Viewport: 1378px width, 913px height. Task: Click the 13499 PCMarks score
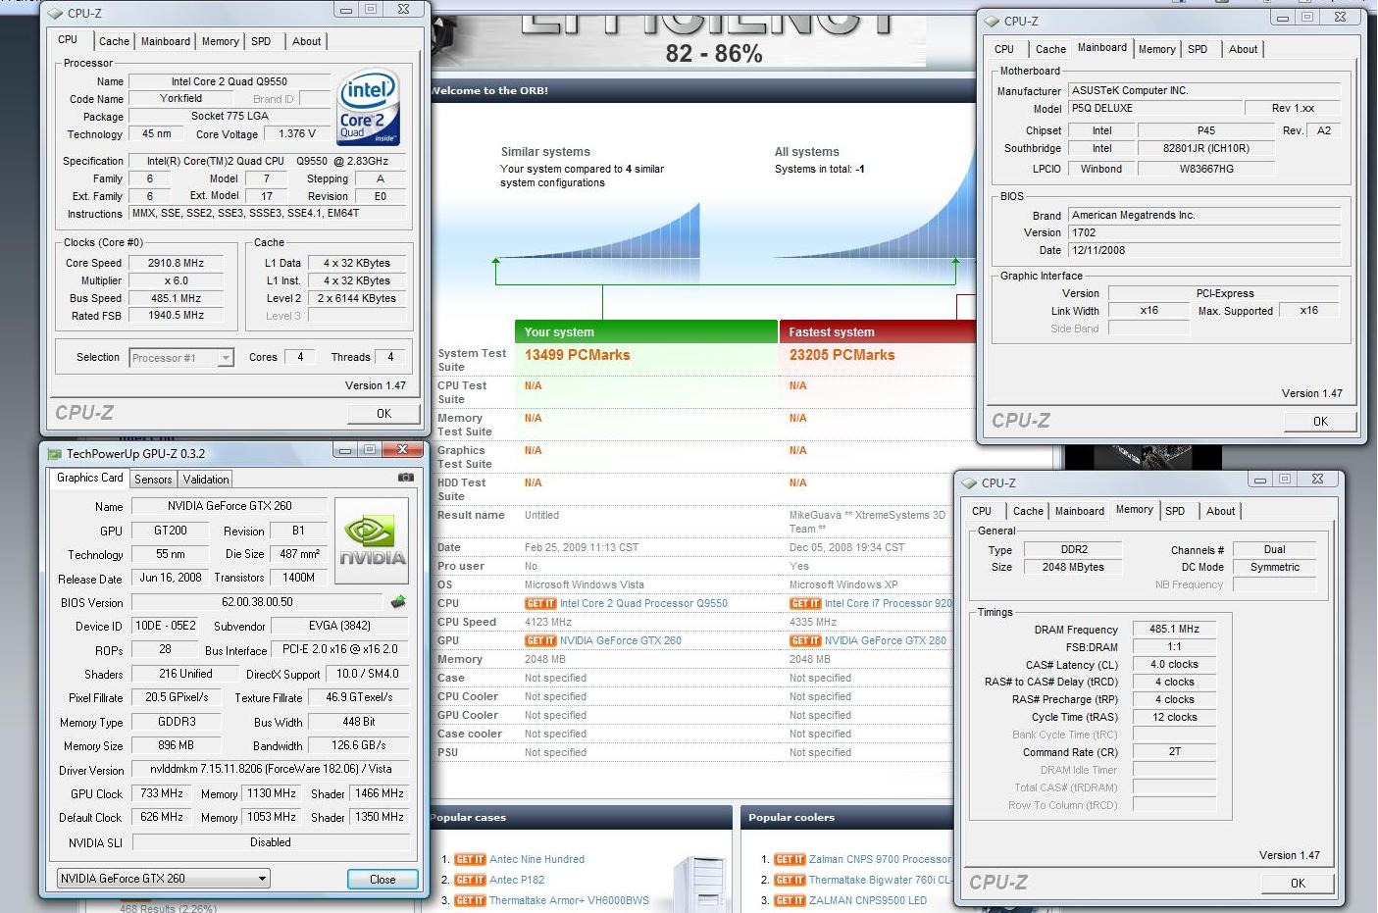[578, 355]
